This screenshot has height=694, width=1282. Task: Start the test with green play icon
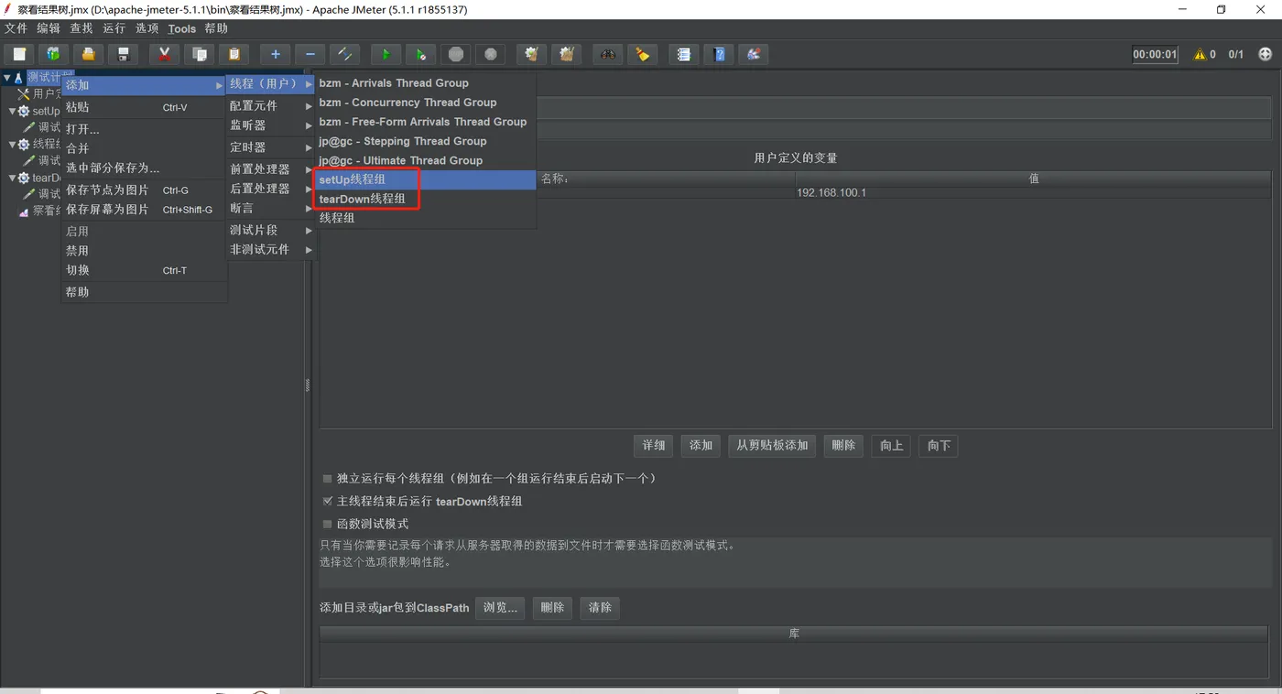coord(386,54)
